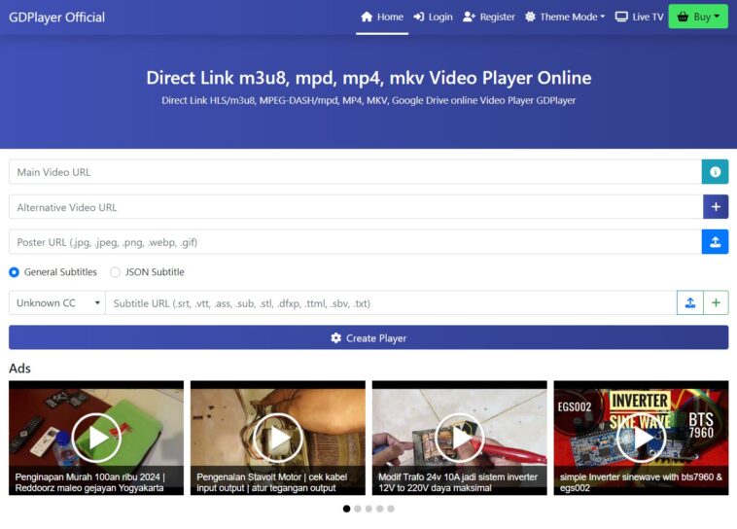Click the subtitle upload icon button
Screen dimensions: 737x529
click(x=689, y=303)
